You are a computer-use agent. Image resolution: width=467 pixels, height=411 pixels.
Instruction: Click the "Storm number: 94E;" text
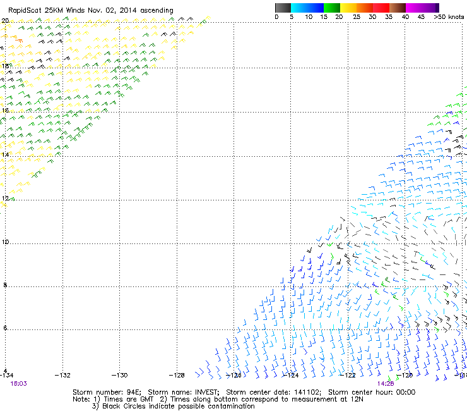click(x=107, y=392)
